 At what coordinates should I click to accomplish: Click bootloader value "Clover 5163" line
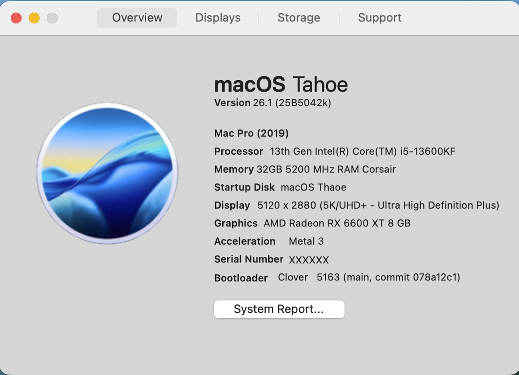point(369,277)
